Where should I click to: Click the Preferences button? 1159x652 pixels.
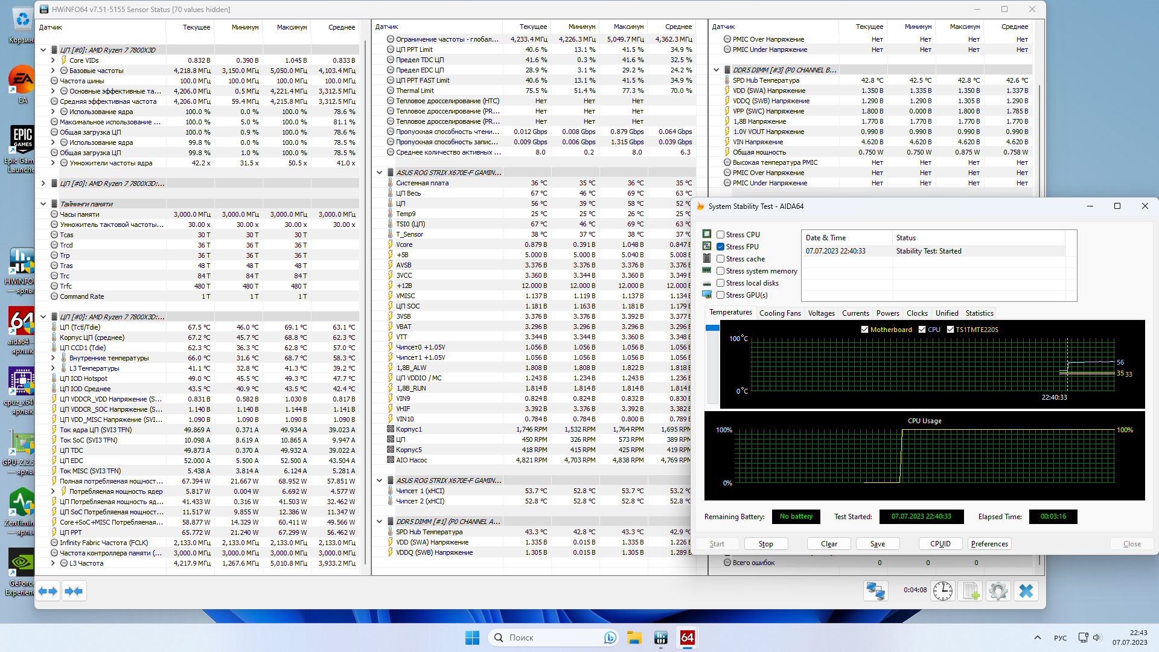click(x=989, y=544)
